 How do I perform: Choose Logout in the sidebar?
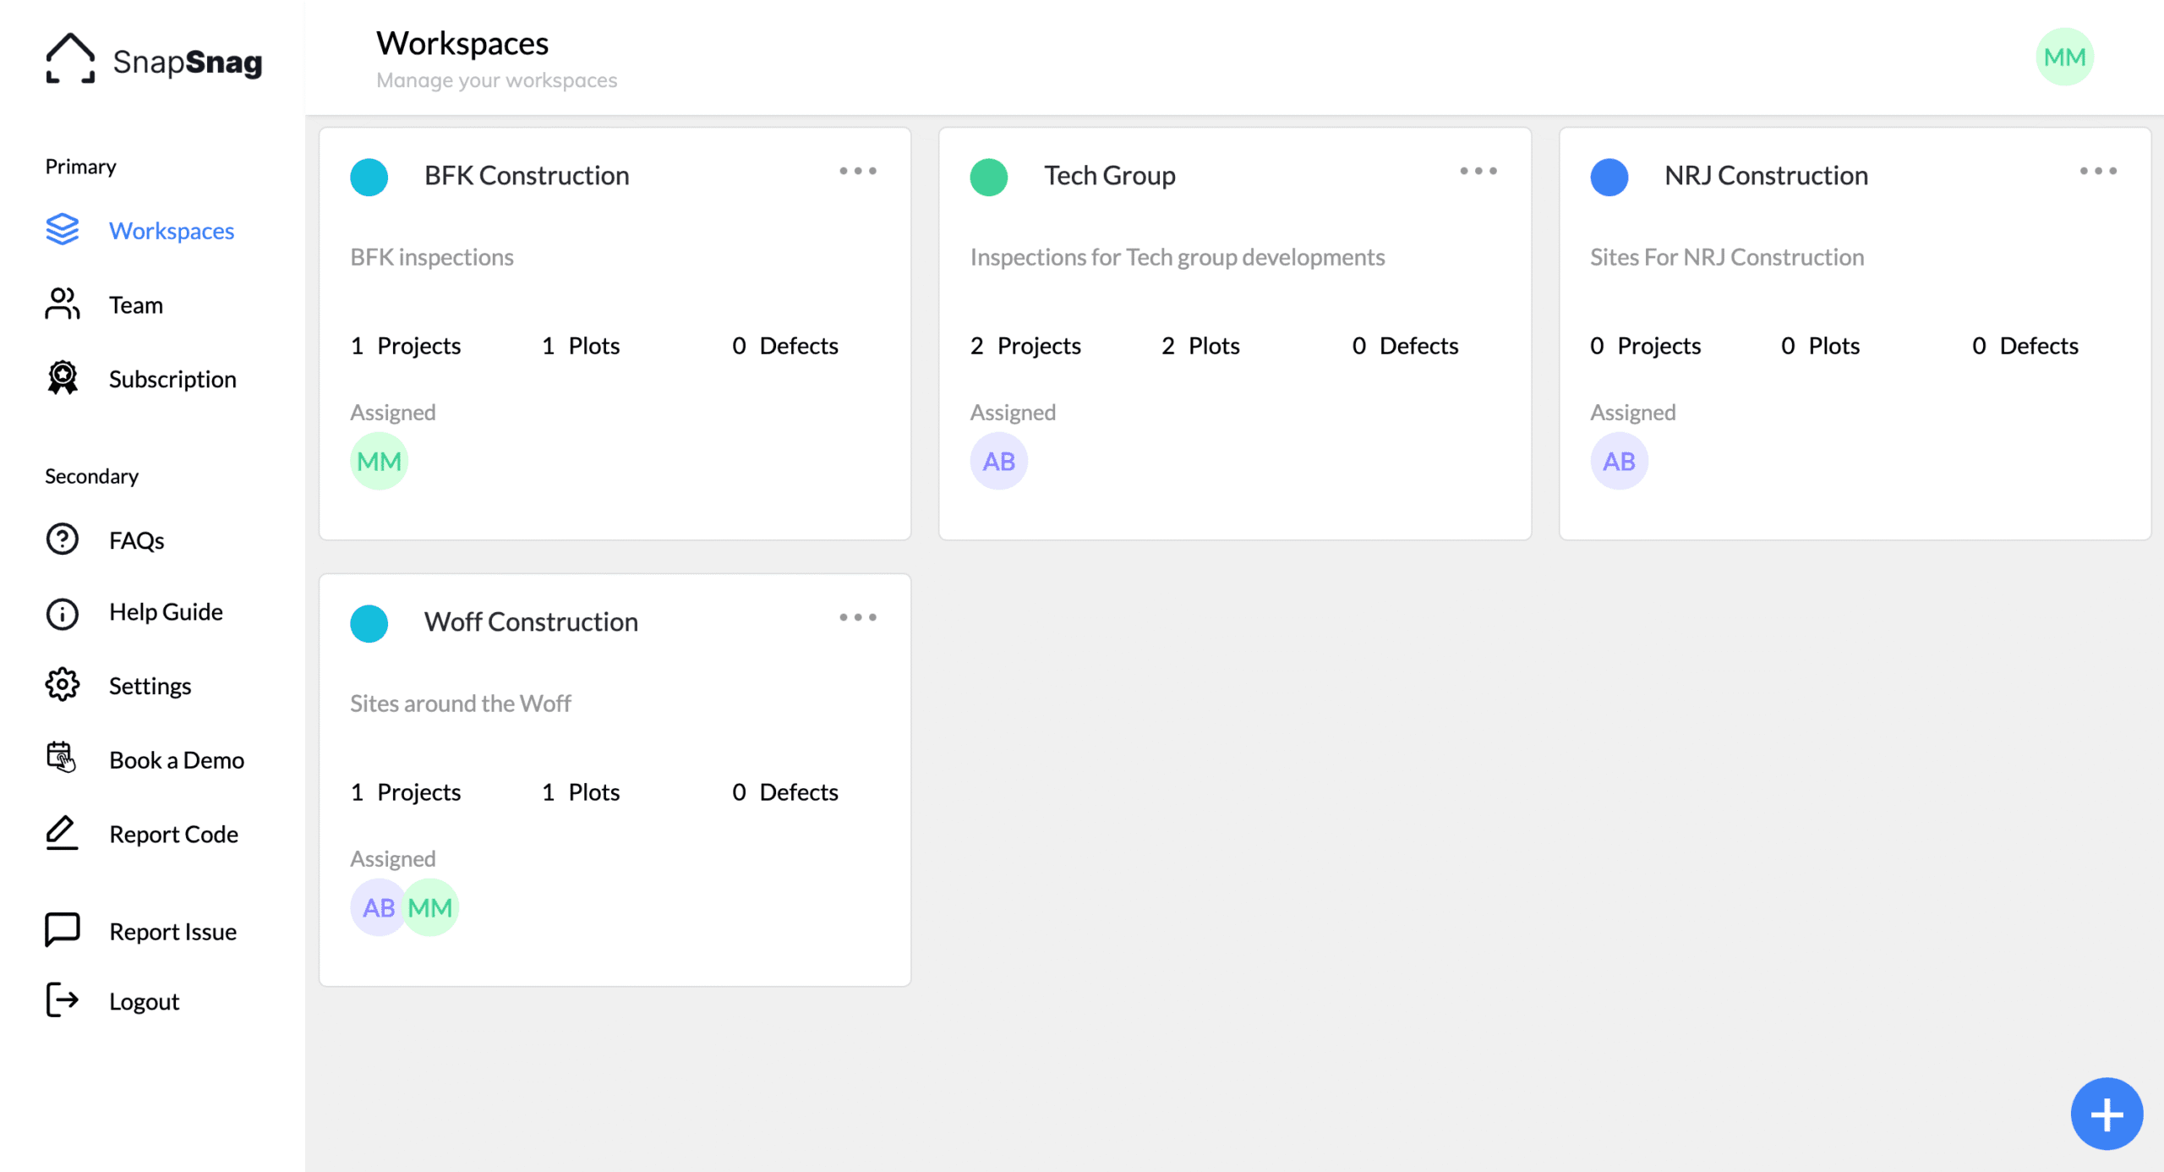[x=144, y=1001]
